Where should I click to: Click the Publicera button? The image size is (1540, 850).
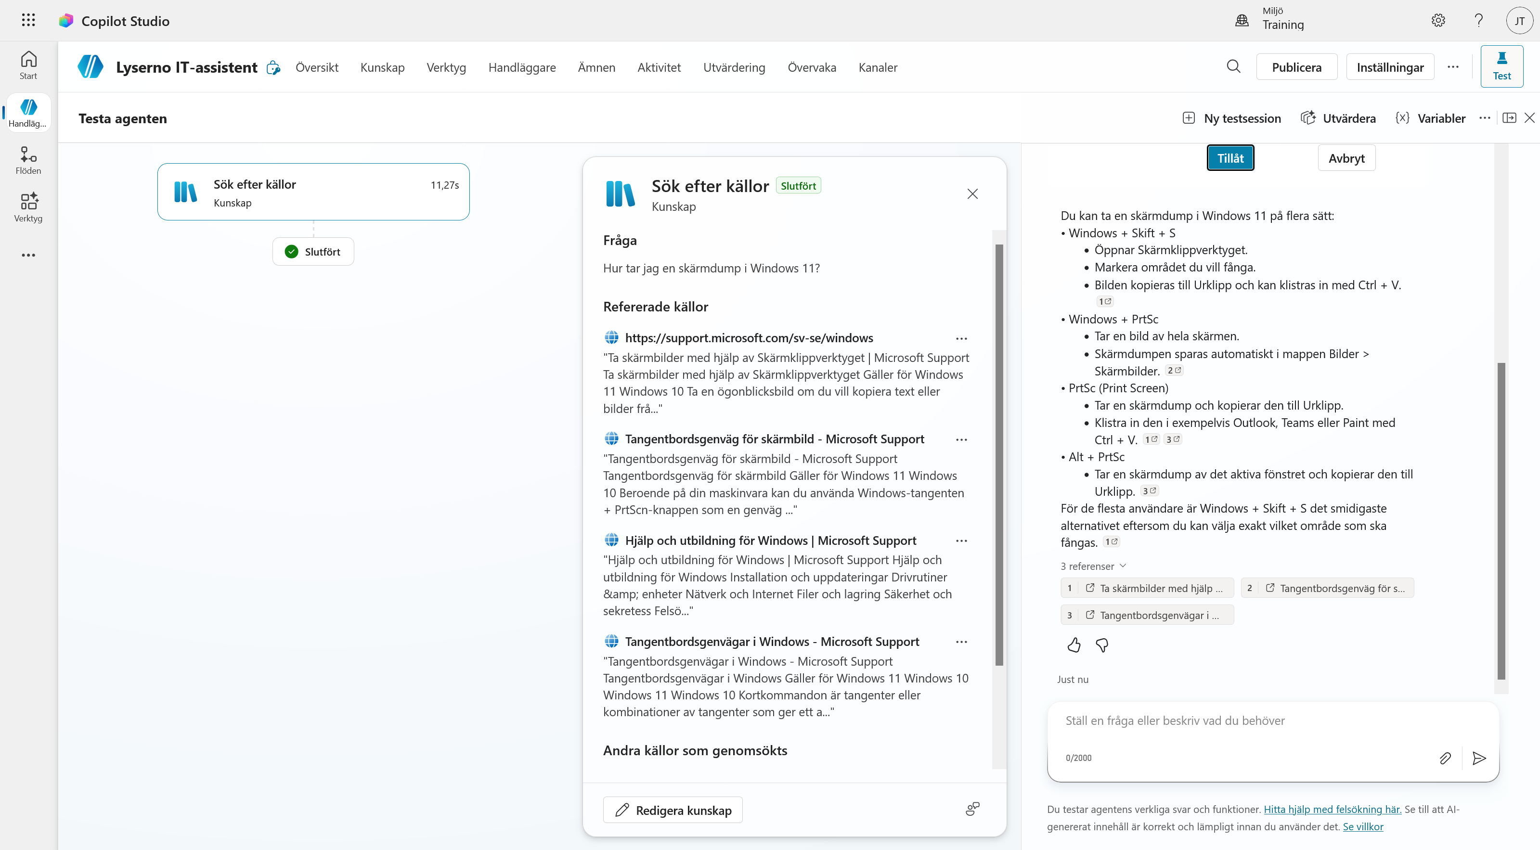[x=1297, y=67]
